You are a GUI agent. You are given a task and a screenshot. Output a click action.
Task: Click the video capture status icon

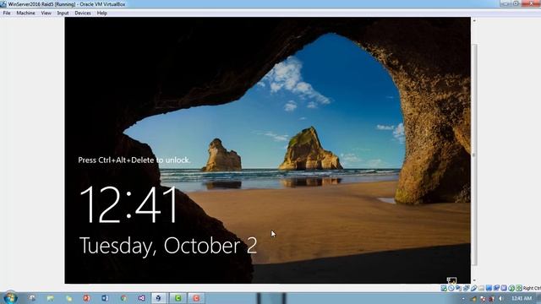[x=496, y=288]
